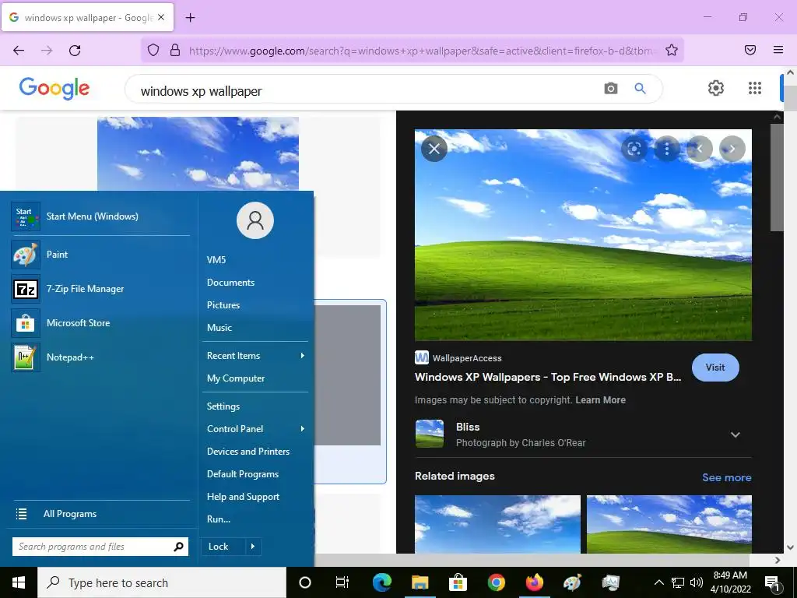Show site security padlock info
The width and height of the screenshot is (797, 598).
[x=175, y=50]
